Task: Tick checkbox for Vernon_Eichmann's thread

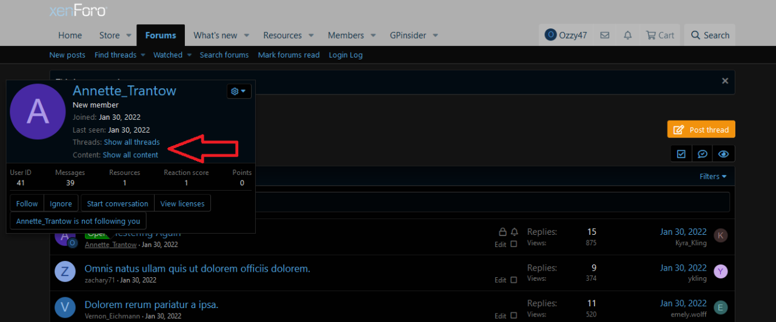Action: 514,315
